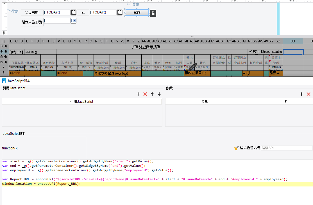This screenshot has width=313, height=205.
Task: Select the =IF($ formula cell
Action: pyautogui.click(x=253, y=73)
